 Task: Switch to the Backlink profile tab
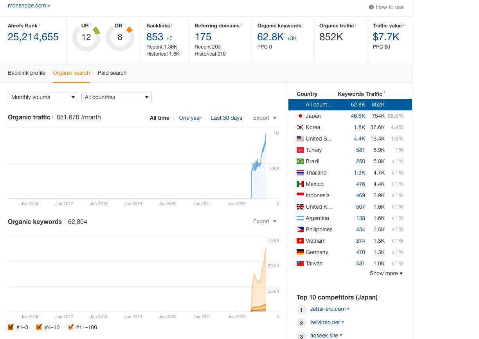27,73
